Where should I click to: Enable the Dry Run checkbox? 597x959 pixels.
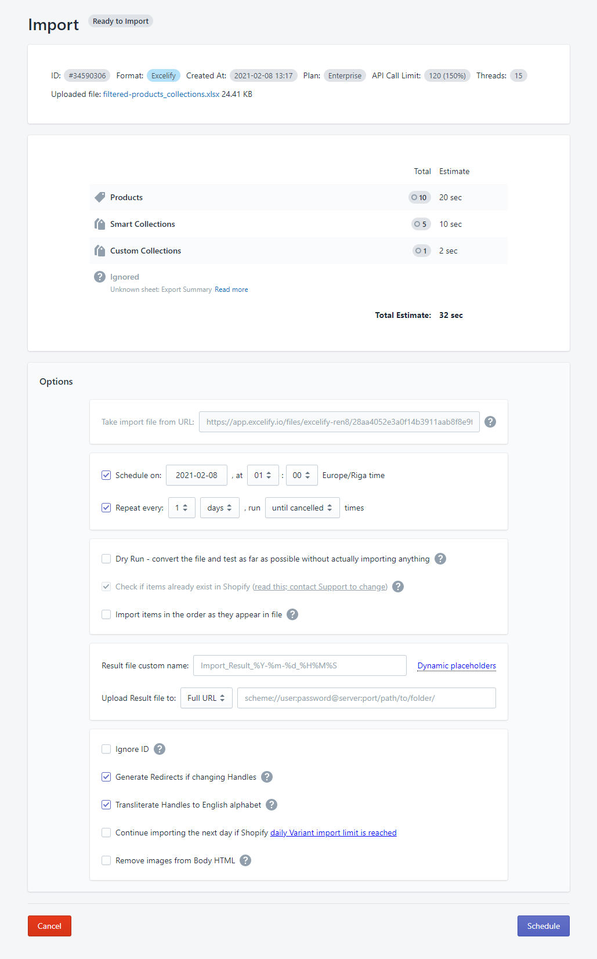[x=106, y=559]
